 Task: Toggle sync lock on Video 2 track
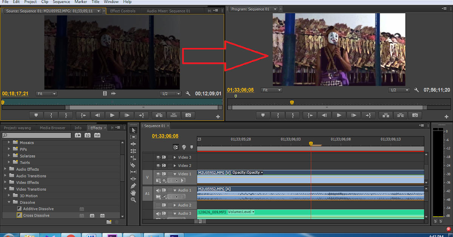[163, 166]
